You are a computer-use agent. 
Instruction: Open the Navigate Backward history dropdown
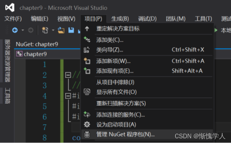[x=22, y=30]
